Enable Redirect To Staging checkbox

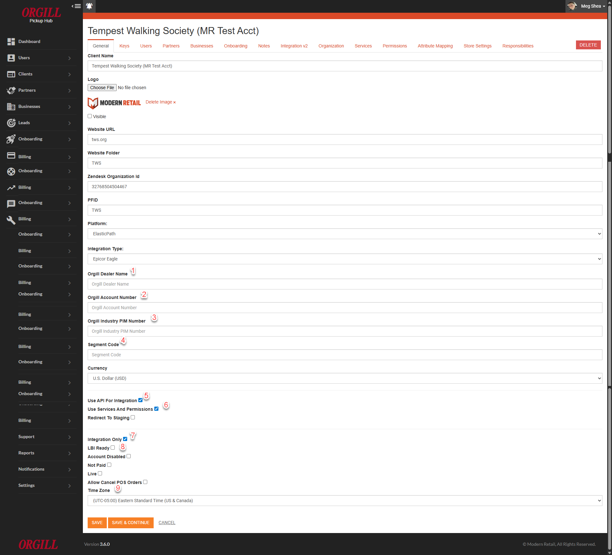(133, 417)
